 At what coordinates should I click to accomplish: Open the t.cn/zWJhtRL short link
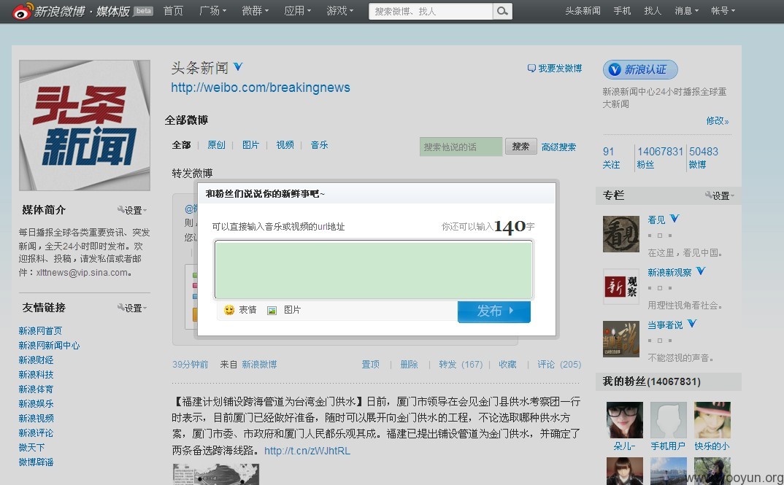[307, 451]
